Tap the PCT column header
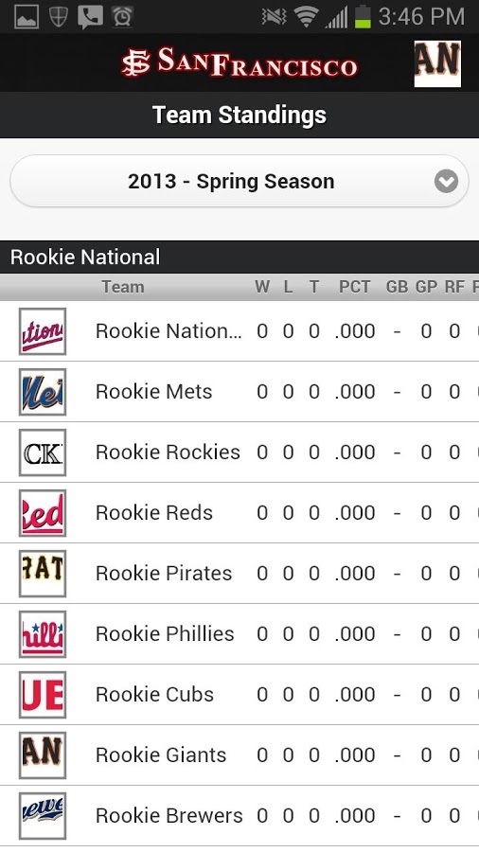This screenshot has width=479, height=852. pyautogui.click(x=354, y=287)
